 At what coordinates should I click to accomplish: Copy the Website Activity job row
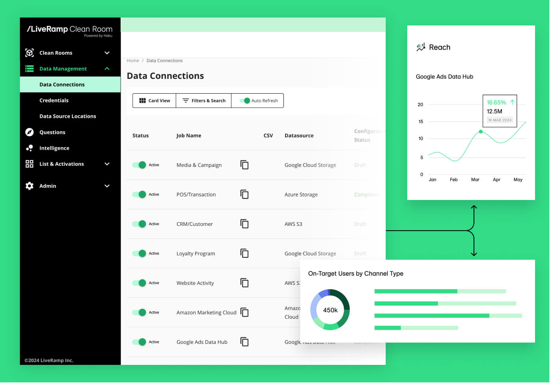(x=245, y=283)
